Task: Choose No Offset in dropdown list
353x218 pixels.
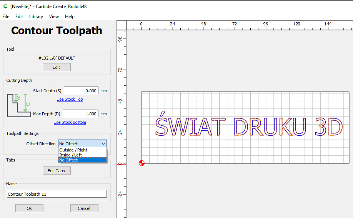Action: [82, 160]
